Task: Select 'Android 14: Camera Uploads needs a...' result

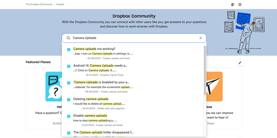Action: (100, 66)
